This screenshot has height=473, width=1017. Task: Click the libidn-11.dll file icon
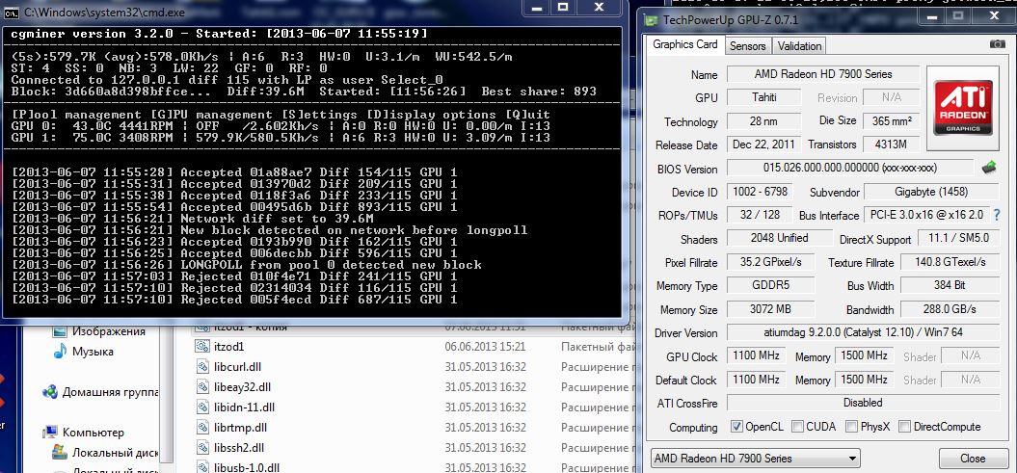202,407
